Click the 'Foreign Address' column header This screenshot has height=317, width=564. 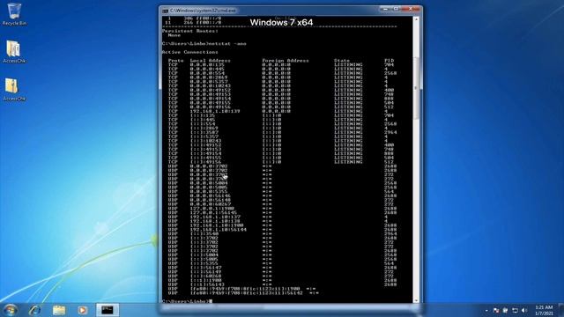286,61
